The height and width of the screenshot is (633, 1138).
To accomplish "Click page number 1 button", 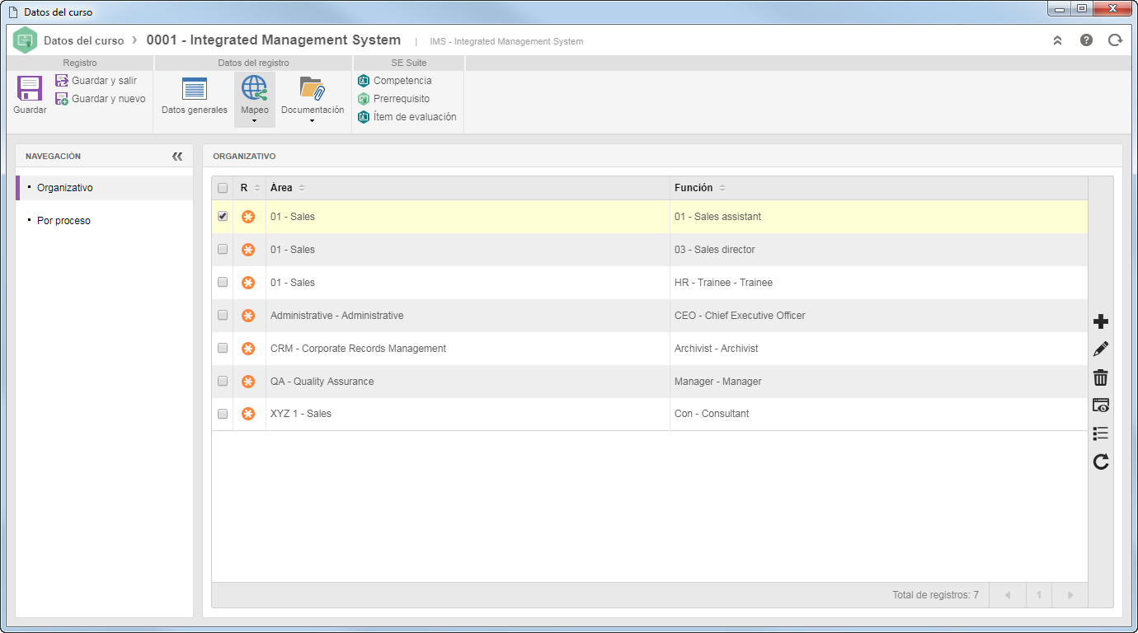I will [1039, 595].
